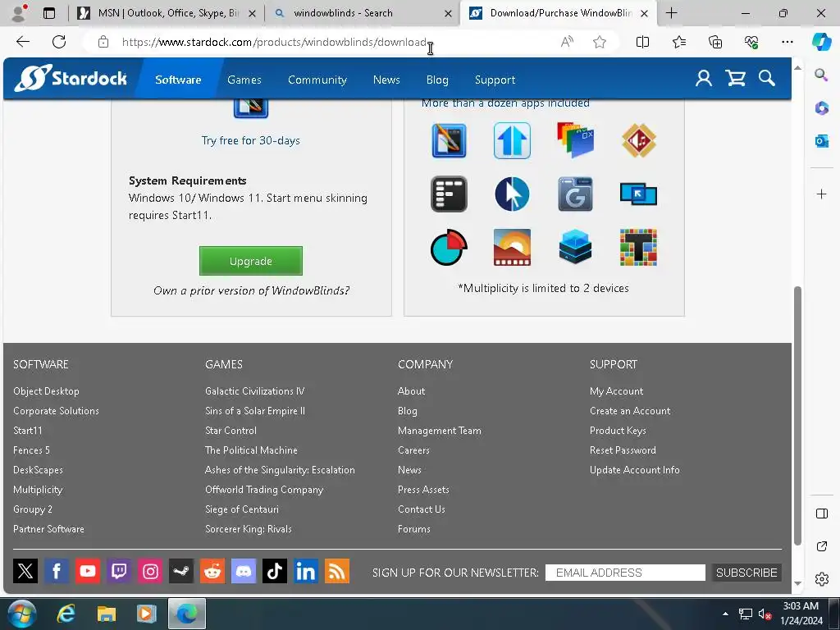This screenshot has width=840, height=630.
Task: Click the blue stacked cube app icon
Action: (x=575, y=247)
